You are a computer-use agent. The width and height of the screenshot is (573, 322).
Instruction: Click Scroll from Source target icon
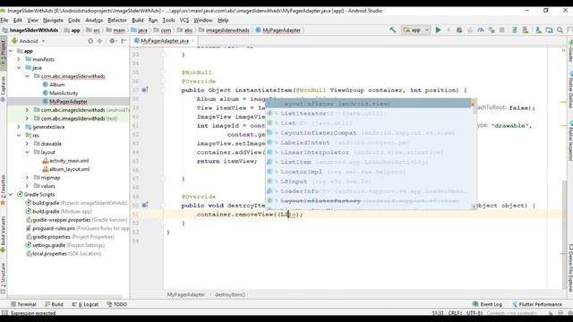pyautogui.click(x=90, y=41)
